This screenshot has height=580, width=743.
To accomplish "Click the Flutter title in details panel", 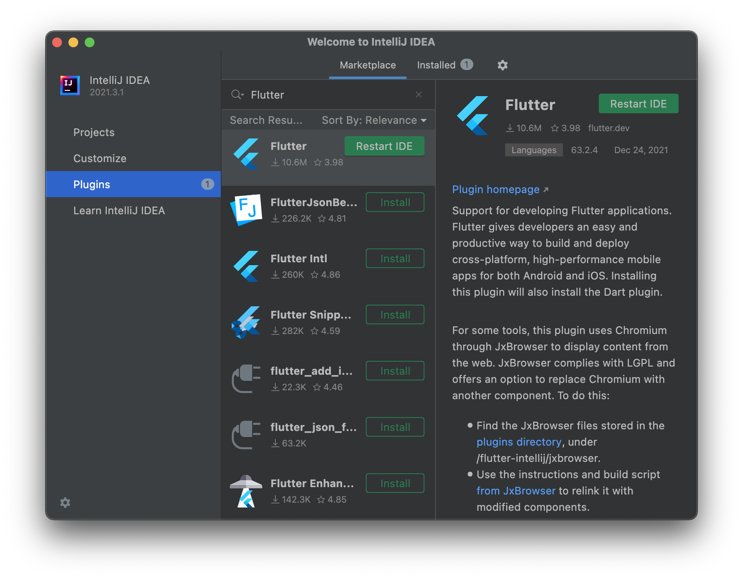I will click(x=530, y=105).
